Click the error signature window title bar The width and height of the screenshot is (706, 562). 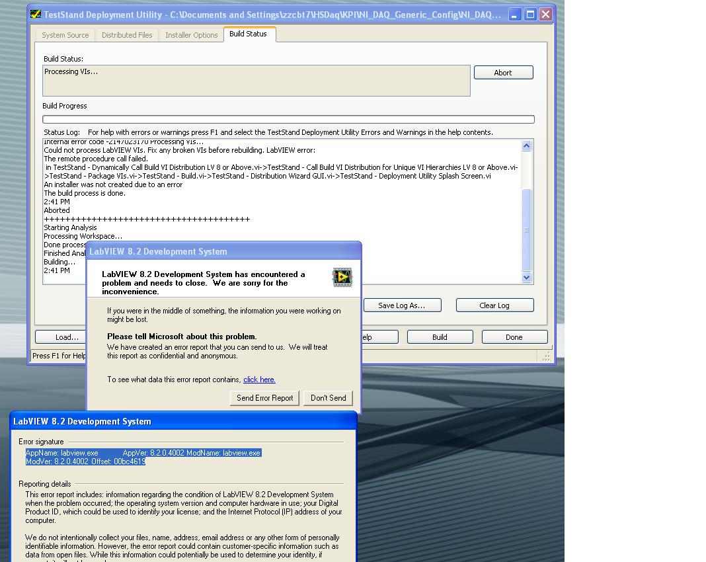click(x=183, y=421)
